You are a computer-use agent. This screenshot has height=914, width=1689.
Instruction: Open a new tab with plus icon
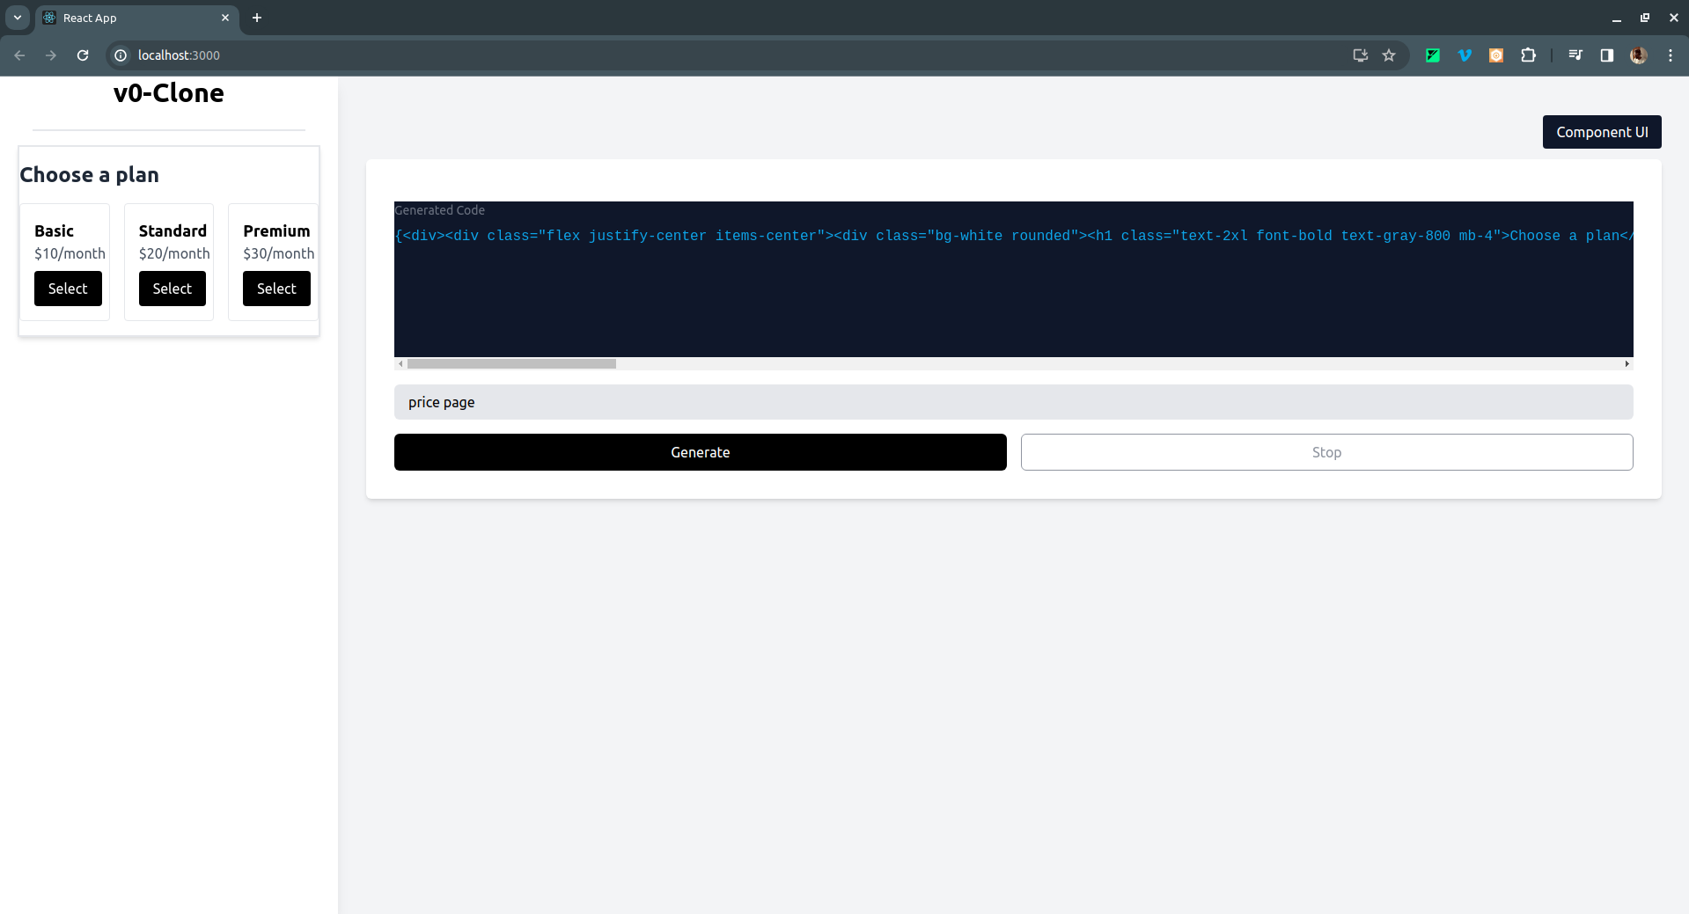[x=257, y=18]
